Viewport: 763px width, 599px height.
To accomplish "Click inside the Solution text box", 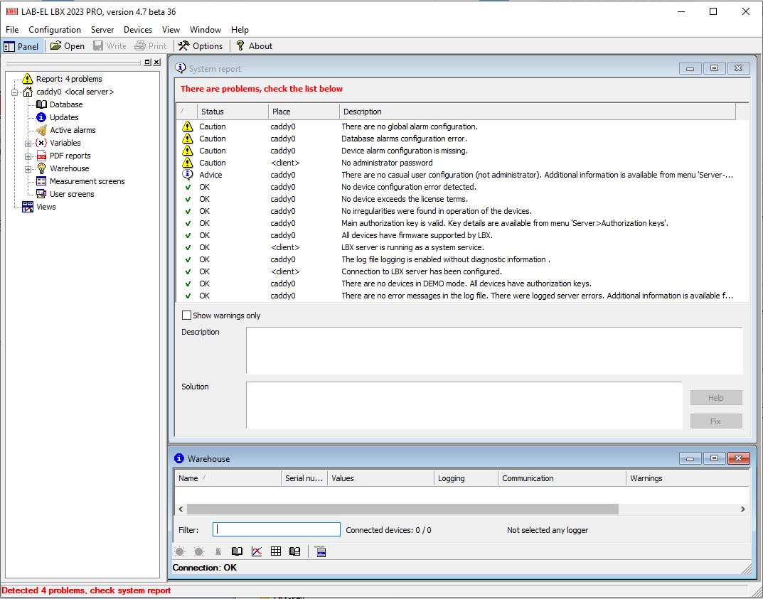I will point(464,405).
